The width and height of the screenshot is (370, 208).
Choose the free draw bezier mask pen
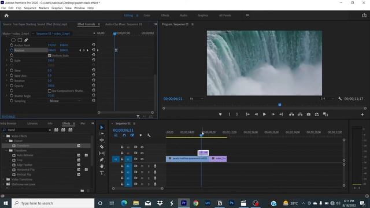(26, 40)
